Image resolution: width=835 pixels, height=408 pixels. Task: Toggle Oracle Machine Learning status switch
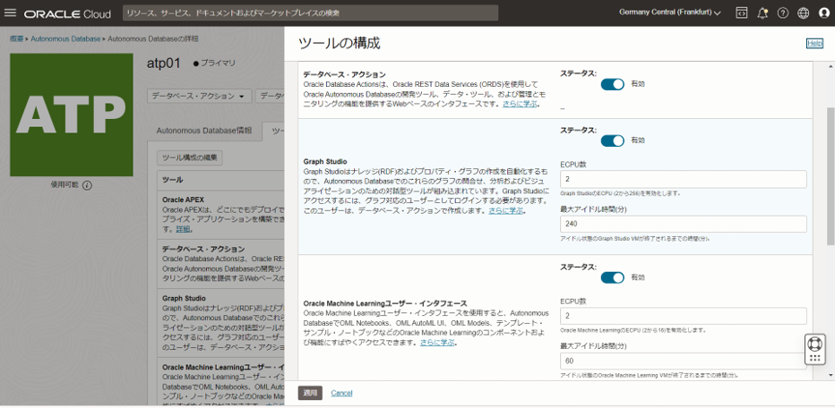pyautogui.click(x=612, y=277)
